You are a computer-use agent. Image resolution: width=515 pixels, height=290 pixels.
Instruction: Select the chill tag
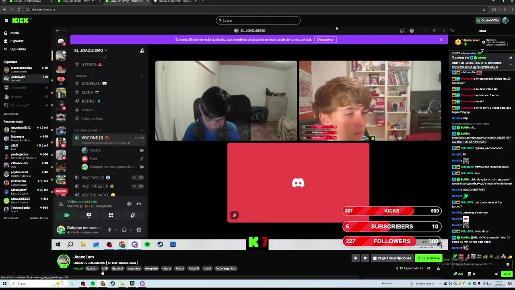[x=105, y=268]
